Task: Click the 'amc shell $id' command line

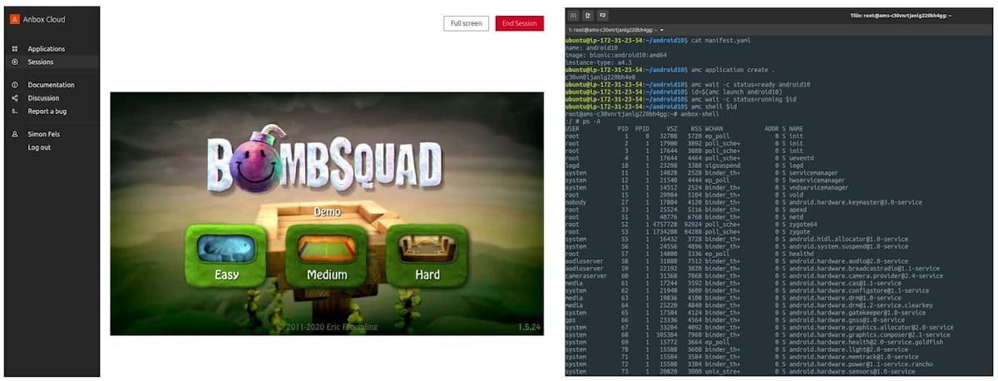Action: coord(650,107)
